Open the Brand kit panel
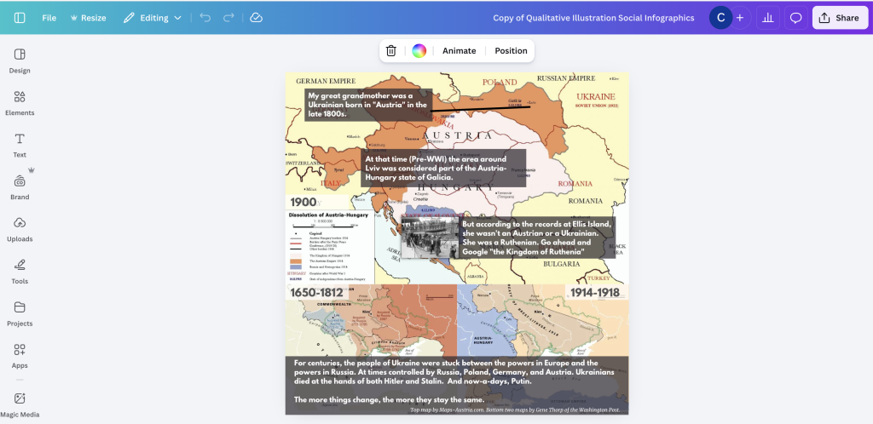Image resolution: width=873 pixels, height=424 pixels. coord(20,188)
